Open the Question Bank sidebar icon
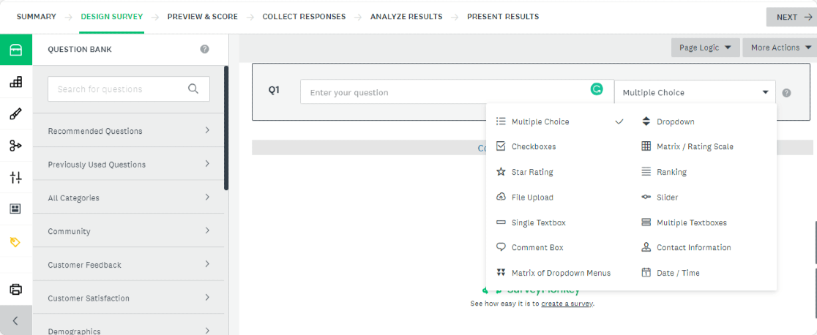 15,50
